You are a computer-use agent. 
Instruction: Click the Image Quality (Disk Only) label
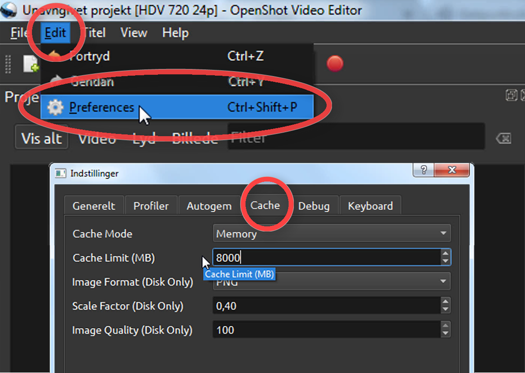(x=132, y=330)
